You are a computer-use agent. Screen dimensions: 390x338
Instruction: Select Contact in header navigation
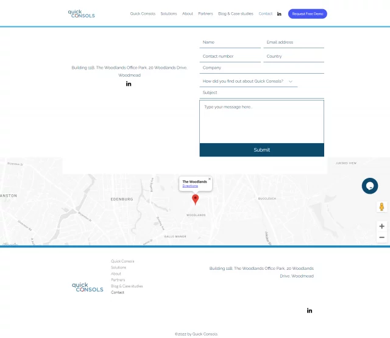(266, 13)
